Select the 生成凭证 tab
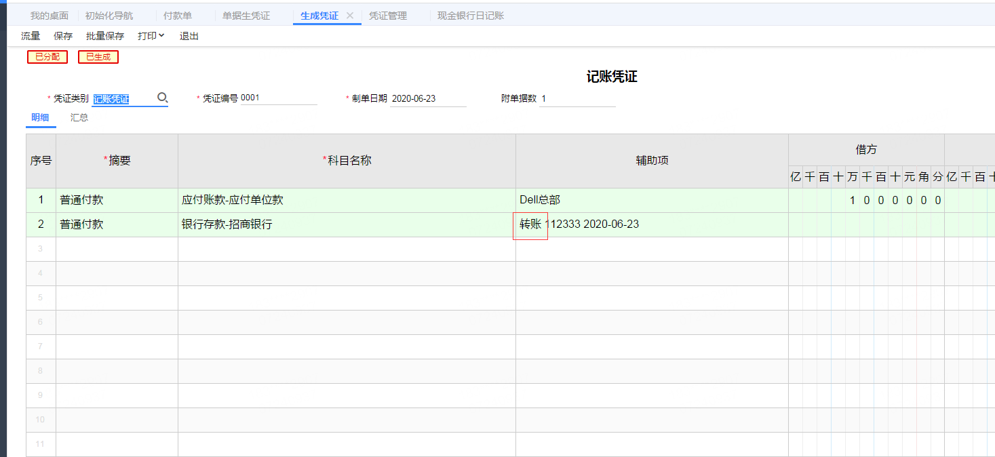Screen dimensions: 995x457 [x=319, y=16]
